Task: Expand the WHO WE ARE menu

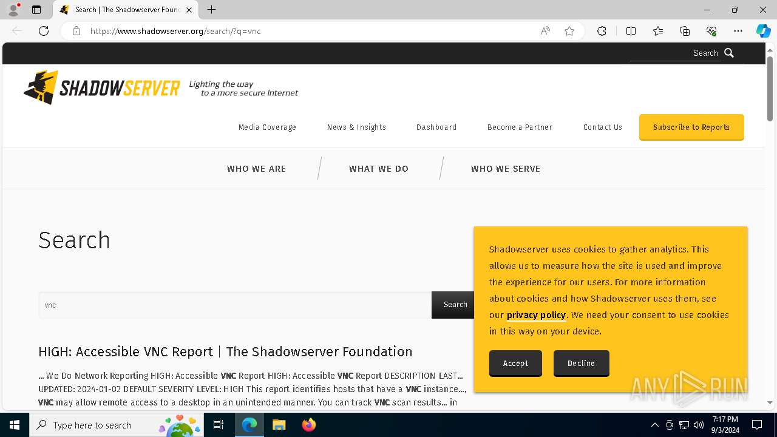Action: click(x=256, y=169)
